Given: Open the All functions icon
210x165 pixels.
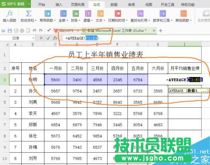Looking at the screenshot, I should click(63, 13).
